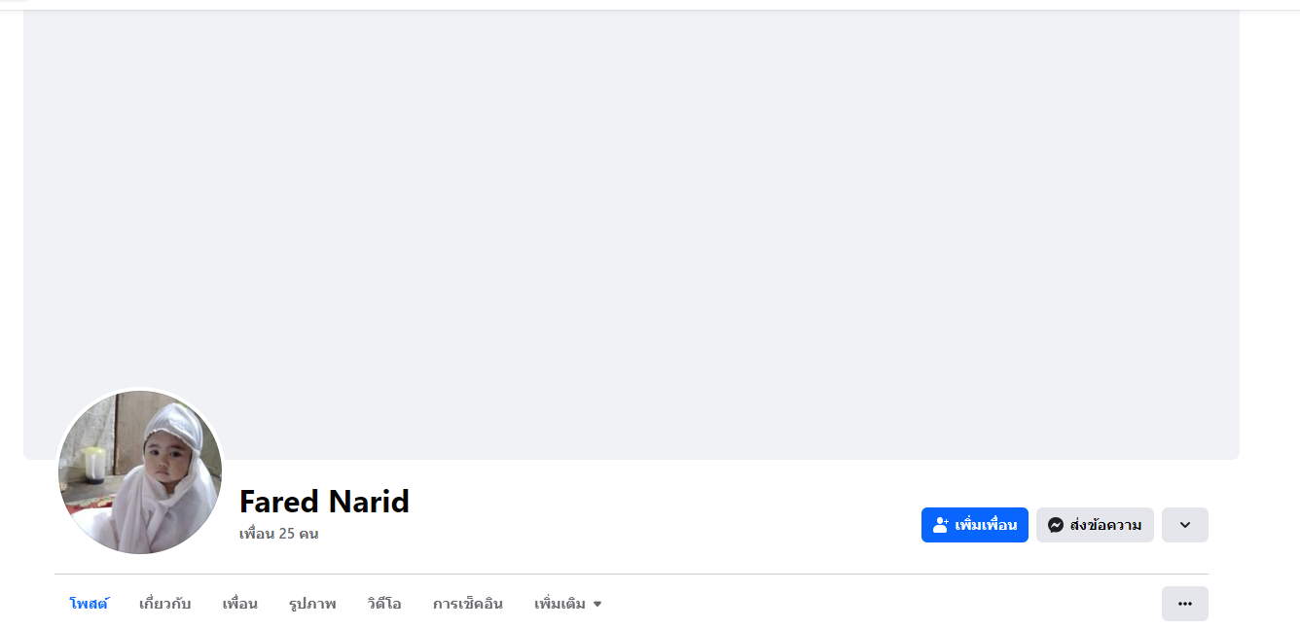The height and width of the screenshot is (628, 1300).
Task: View the การเช็คอิน tab
Action: tap(468, 604)
